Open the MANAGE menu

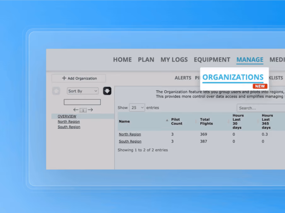(250, 60)
